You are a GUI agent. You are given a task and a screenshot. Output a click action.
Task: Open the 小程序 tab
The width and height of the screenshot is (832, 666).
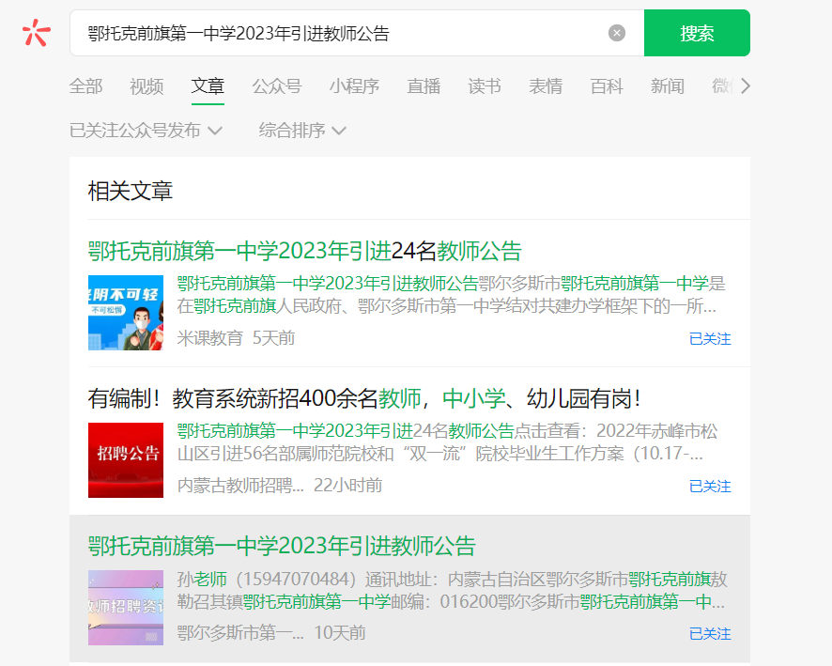[354, 86]
